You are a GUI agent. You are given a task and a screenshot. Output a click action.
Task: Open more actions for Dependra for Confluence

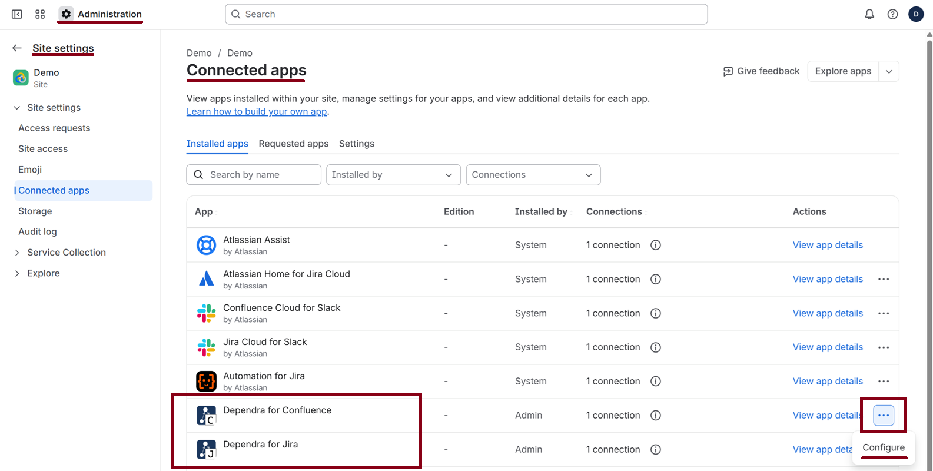884,416
